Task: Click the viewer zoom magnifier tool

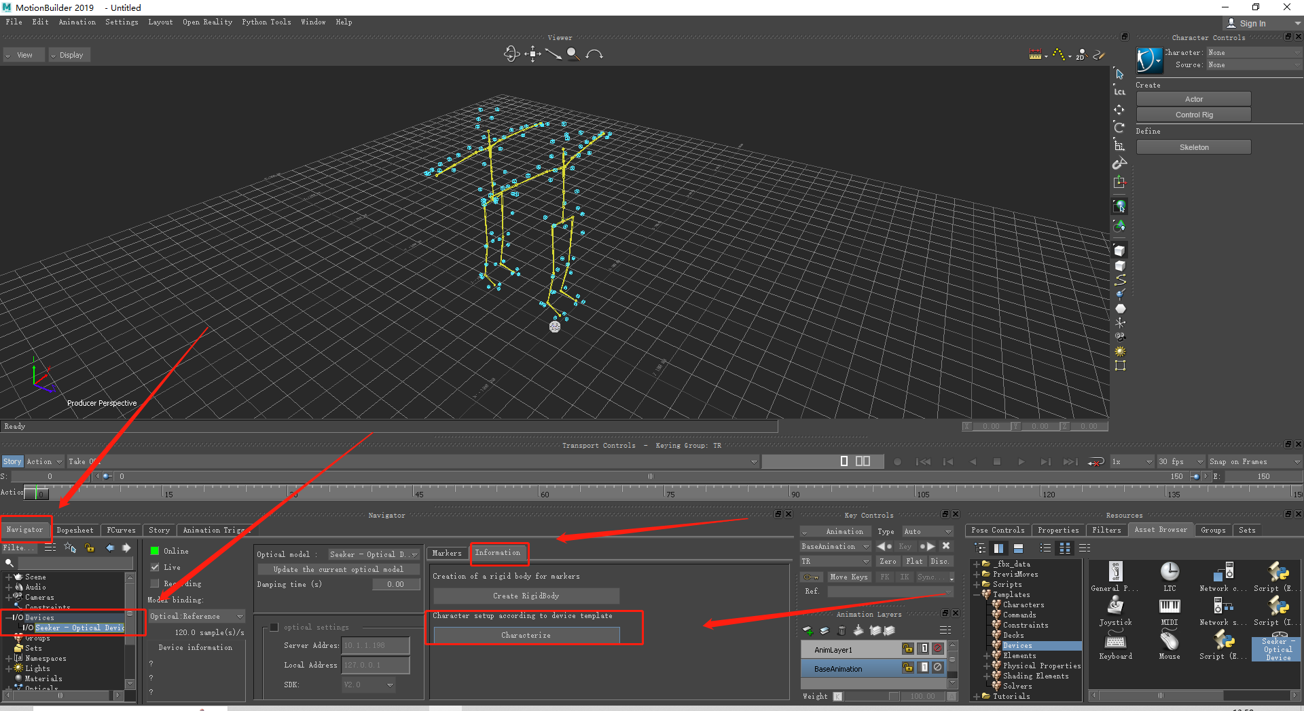Action: (573, 54)
